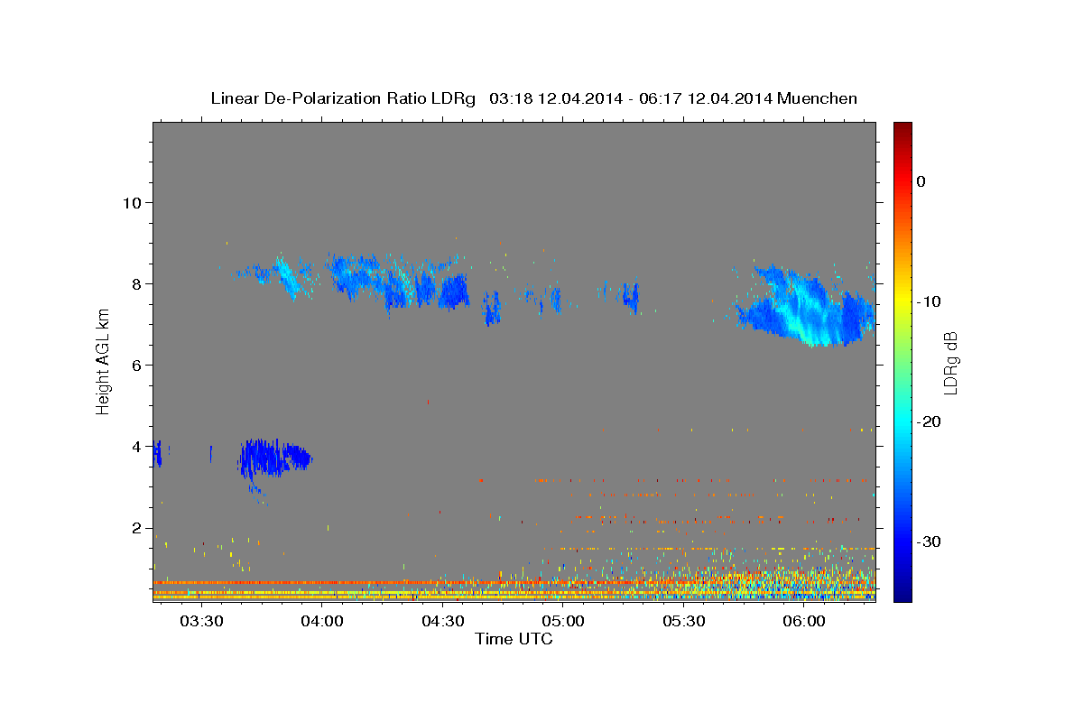Click the 06:00 time tick label

(803, 621)
